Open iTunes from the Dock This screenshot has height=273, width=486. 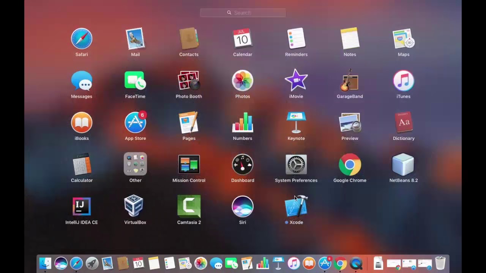click(293, 263)
